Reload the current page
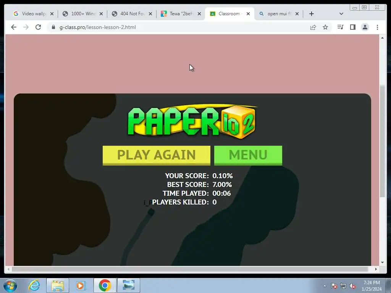391x293 pixels. [x=38, y=27]
